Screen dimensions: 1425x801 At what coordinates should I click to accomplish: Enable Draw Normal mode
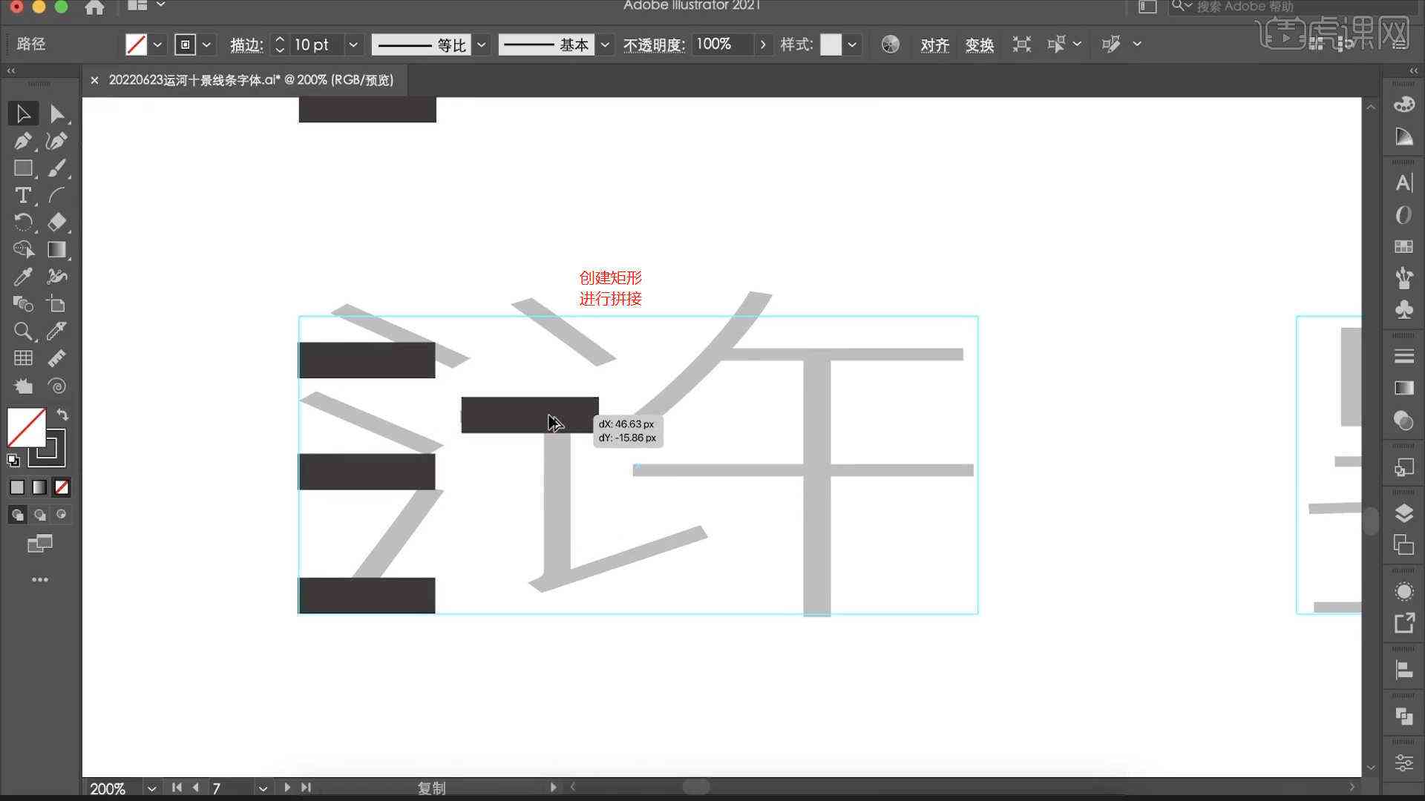17,514
